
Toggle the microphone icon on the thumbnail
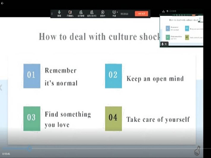(x=163, y=44)
